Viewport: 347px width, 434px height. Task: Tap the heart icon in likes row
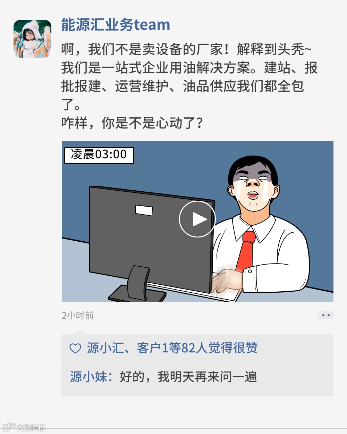(75, 348)
